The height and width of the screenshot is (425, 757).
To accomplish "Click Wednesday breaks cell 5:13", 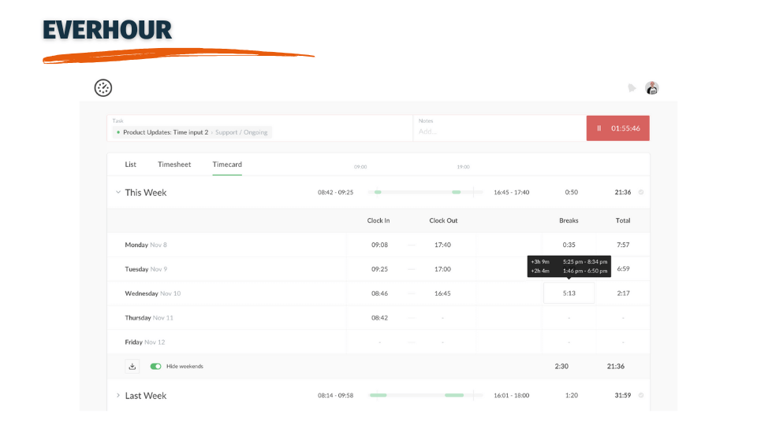I will click(x=569, y=293).
